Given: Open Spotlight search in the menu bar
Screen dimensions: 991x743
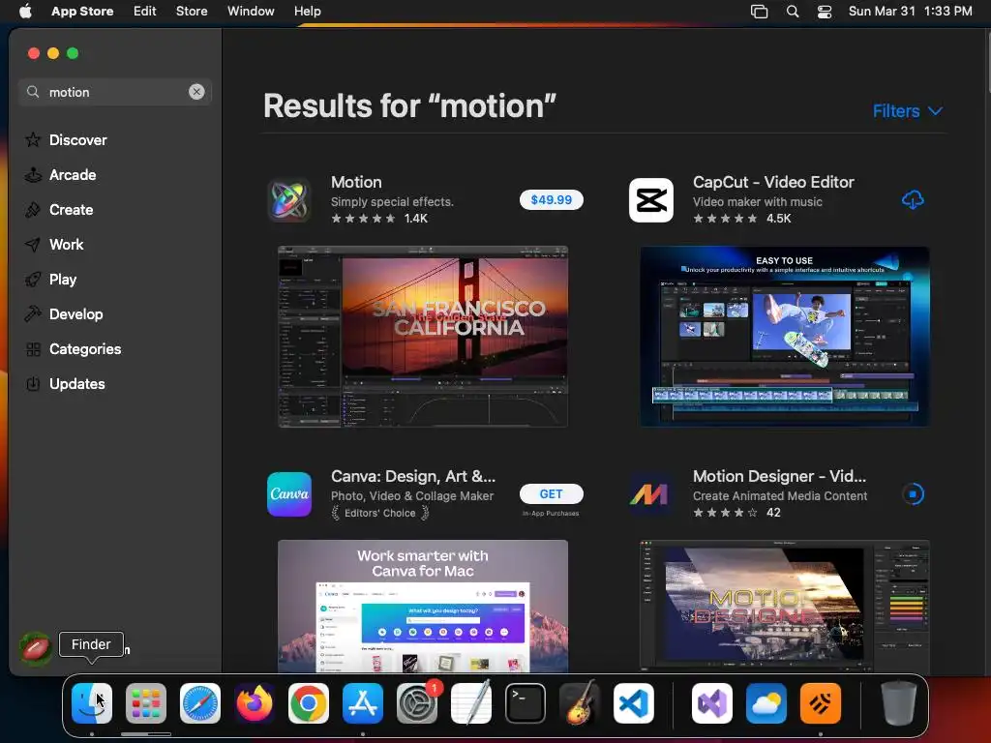Looking at the screenshot, I should tap(792, 11).
